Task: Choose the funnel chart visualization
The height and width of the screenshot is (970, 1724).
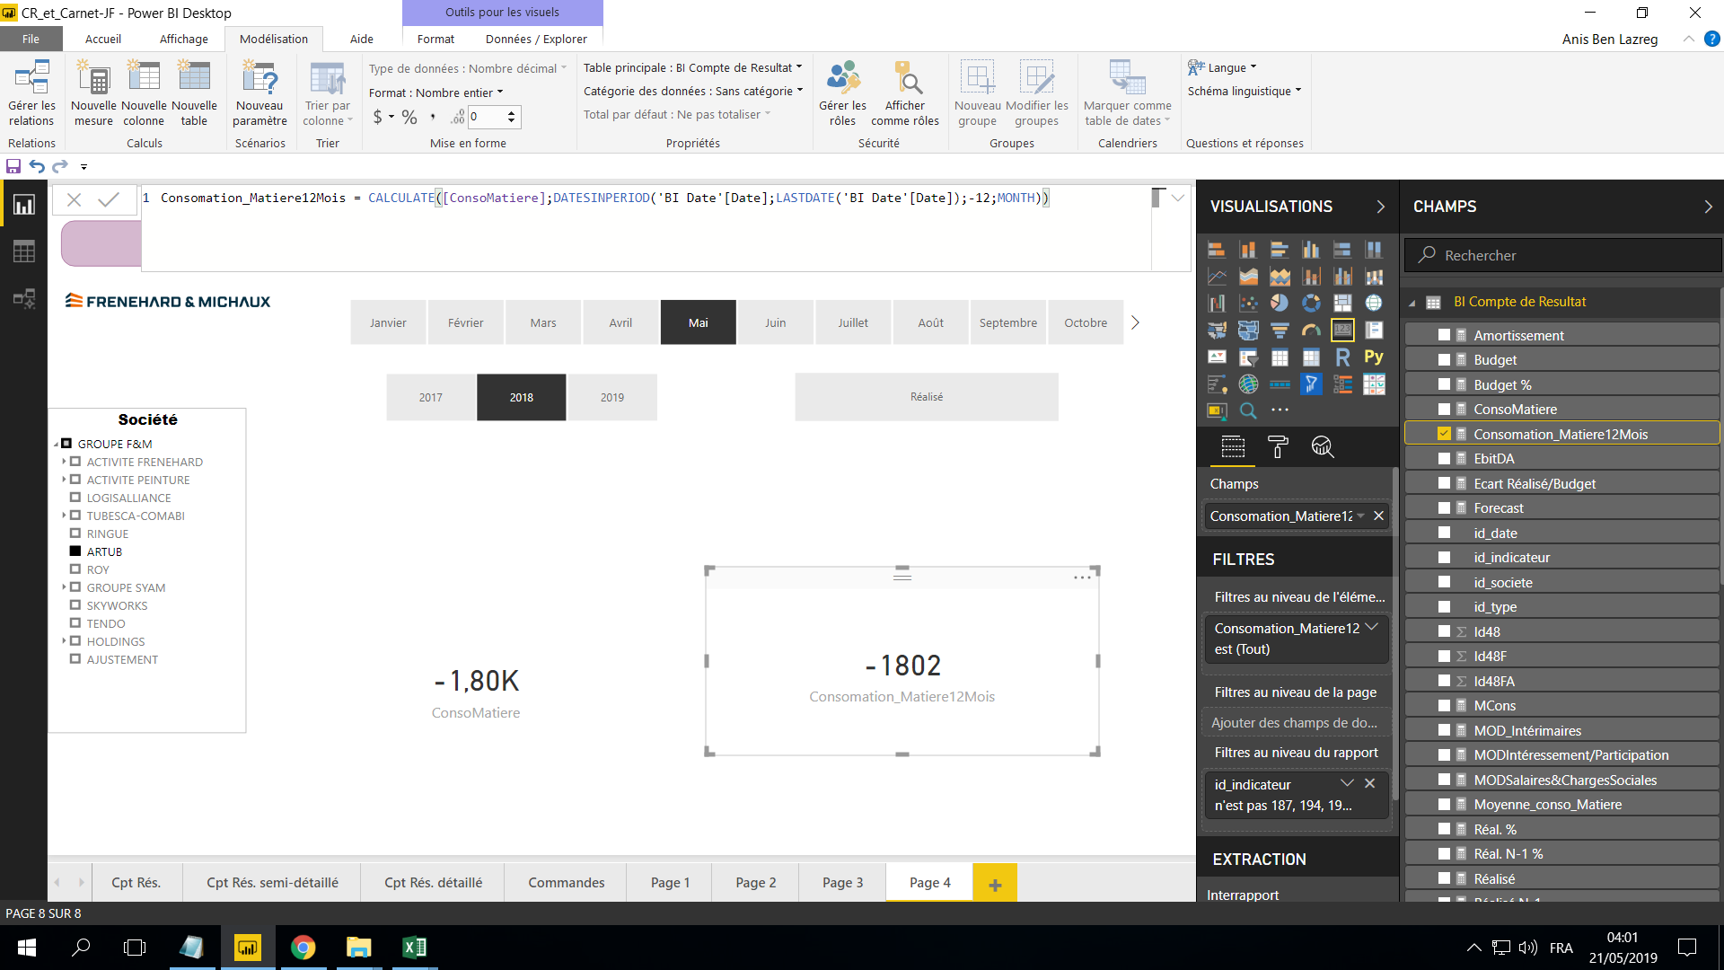Action: [1280, 331]
